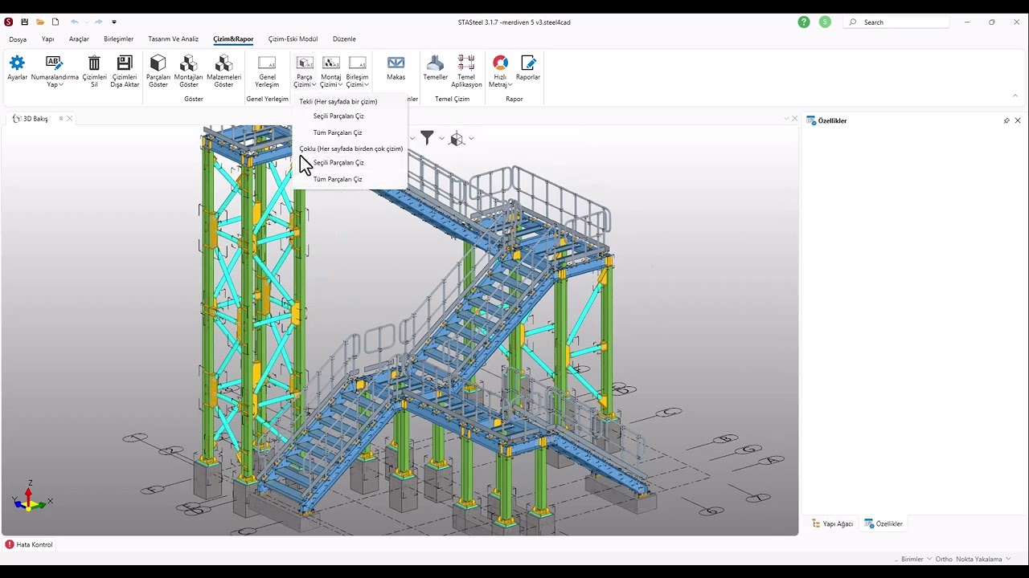
Task: Click the Temel Aplikasyon icon
Action: point(466,64)
